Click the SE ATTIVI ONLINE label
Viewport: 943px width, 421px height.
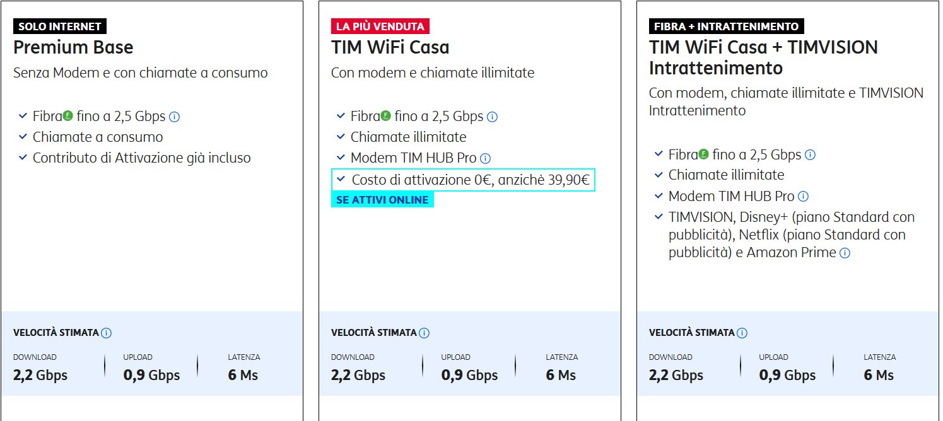(382, 200)
